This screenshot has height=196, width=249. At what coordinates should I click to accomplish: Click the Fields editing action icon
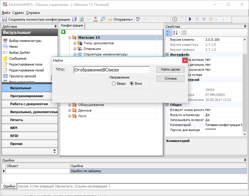[x=5, y=70]
